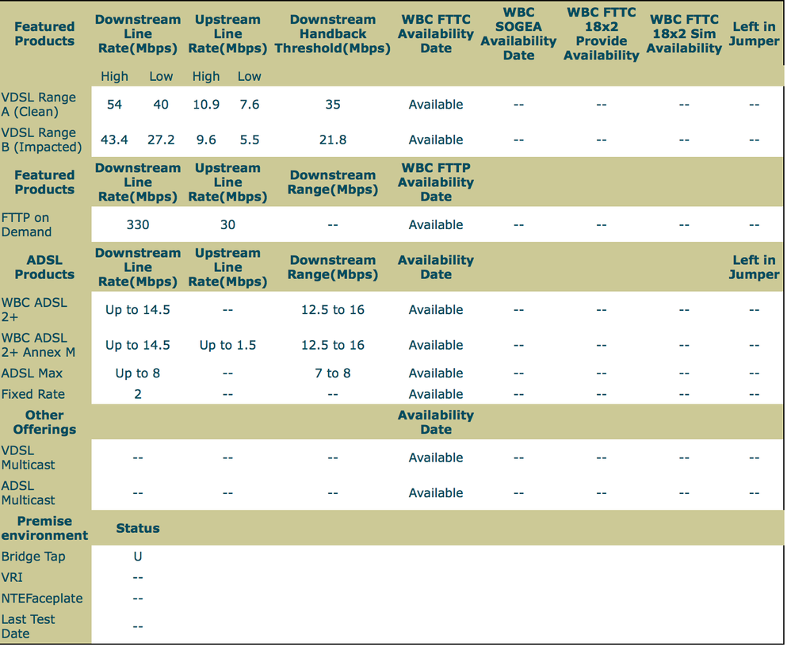This screenshot has width=791, height=647.
Task: Click 'WBC FTTC 18x2 Provide Availability' header
Action: pos(602,34)
